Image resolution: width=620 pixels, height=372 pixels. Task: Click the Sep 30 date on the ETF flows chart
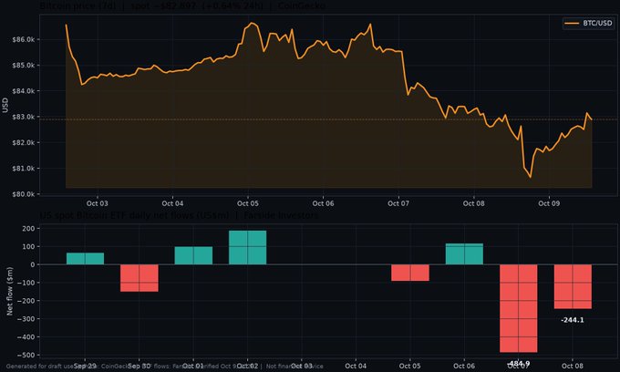click(139, 366)
